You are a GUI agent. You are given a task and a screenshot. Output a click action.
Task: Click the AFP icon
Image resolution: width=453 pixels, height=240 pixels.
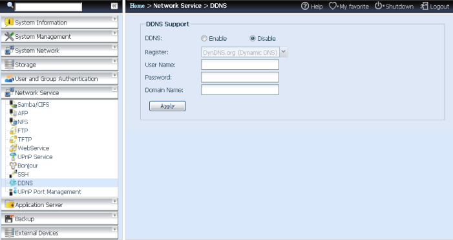click(13, 113)
